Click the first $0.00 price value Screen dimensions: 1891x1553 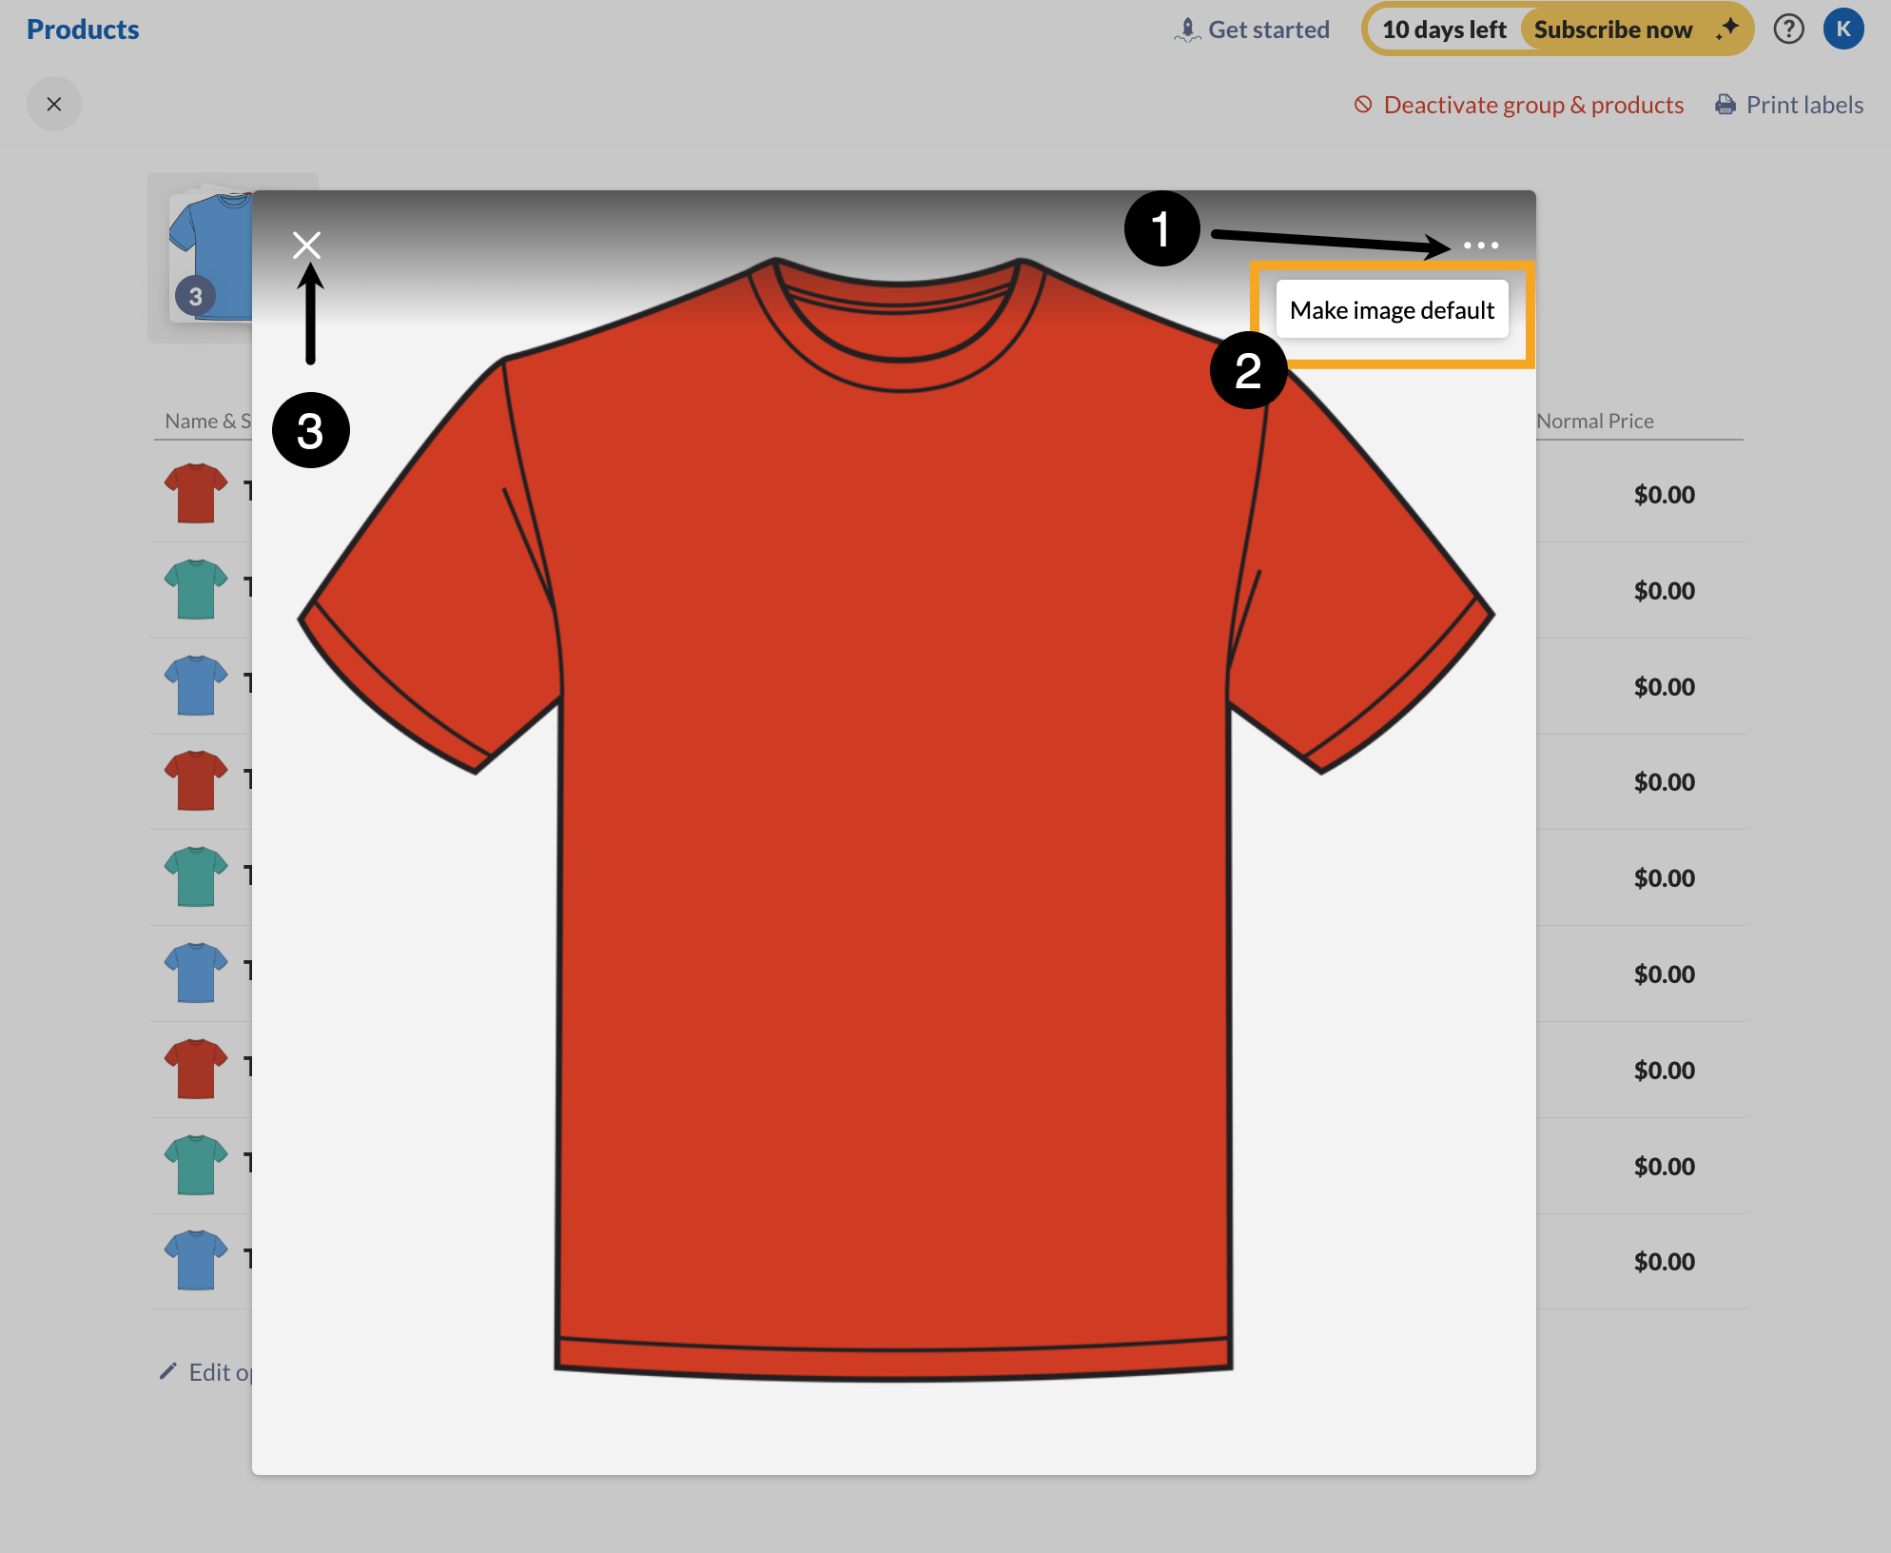tap(1665, 494)
